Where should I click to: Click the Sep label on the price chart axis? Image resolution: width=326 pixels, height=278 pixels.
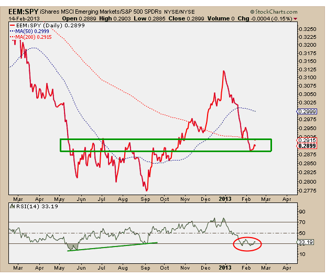tap(145, 199)
